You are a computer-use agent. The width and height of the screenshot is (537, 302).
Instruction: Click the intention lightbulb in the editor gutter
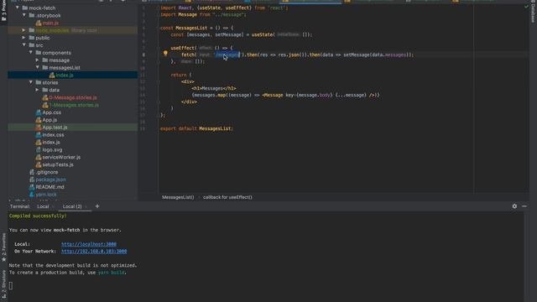pyautogui.click(x=165, y=54)
